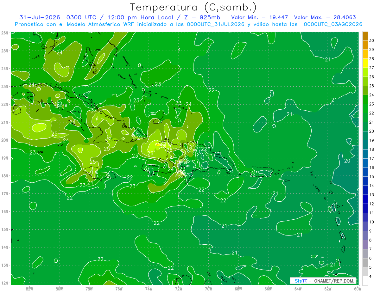Image resolution: width=380 pixels, height=293 pixels.
Task: Click 'Valor Min. = 19.447' in the header
Action: [x=260, y=17]
